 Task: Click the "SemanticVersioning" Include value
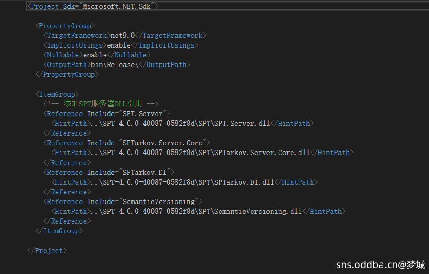[x=161, y=202]
